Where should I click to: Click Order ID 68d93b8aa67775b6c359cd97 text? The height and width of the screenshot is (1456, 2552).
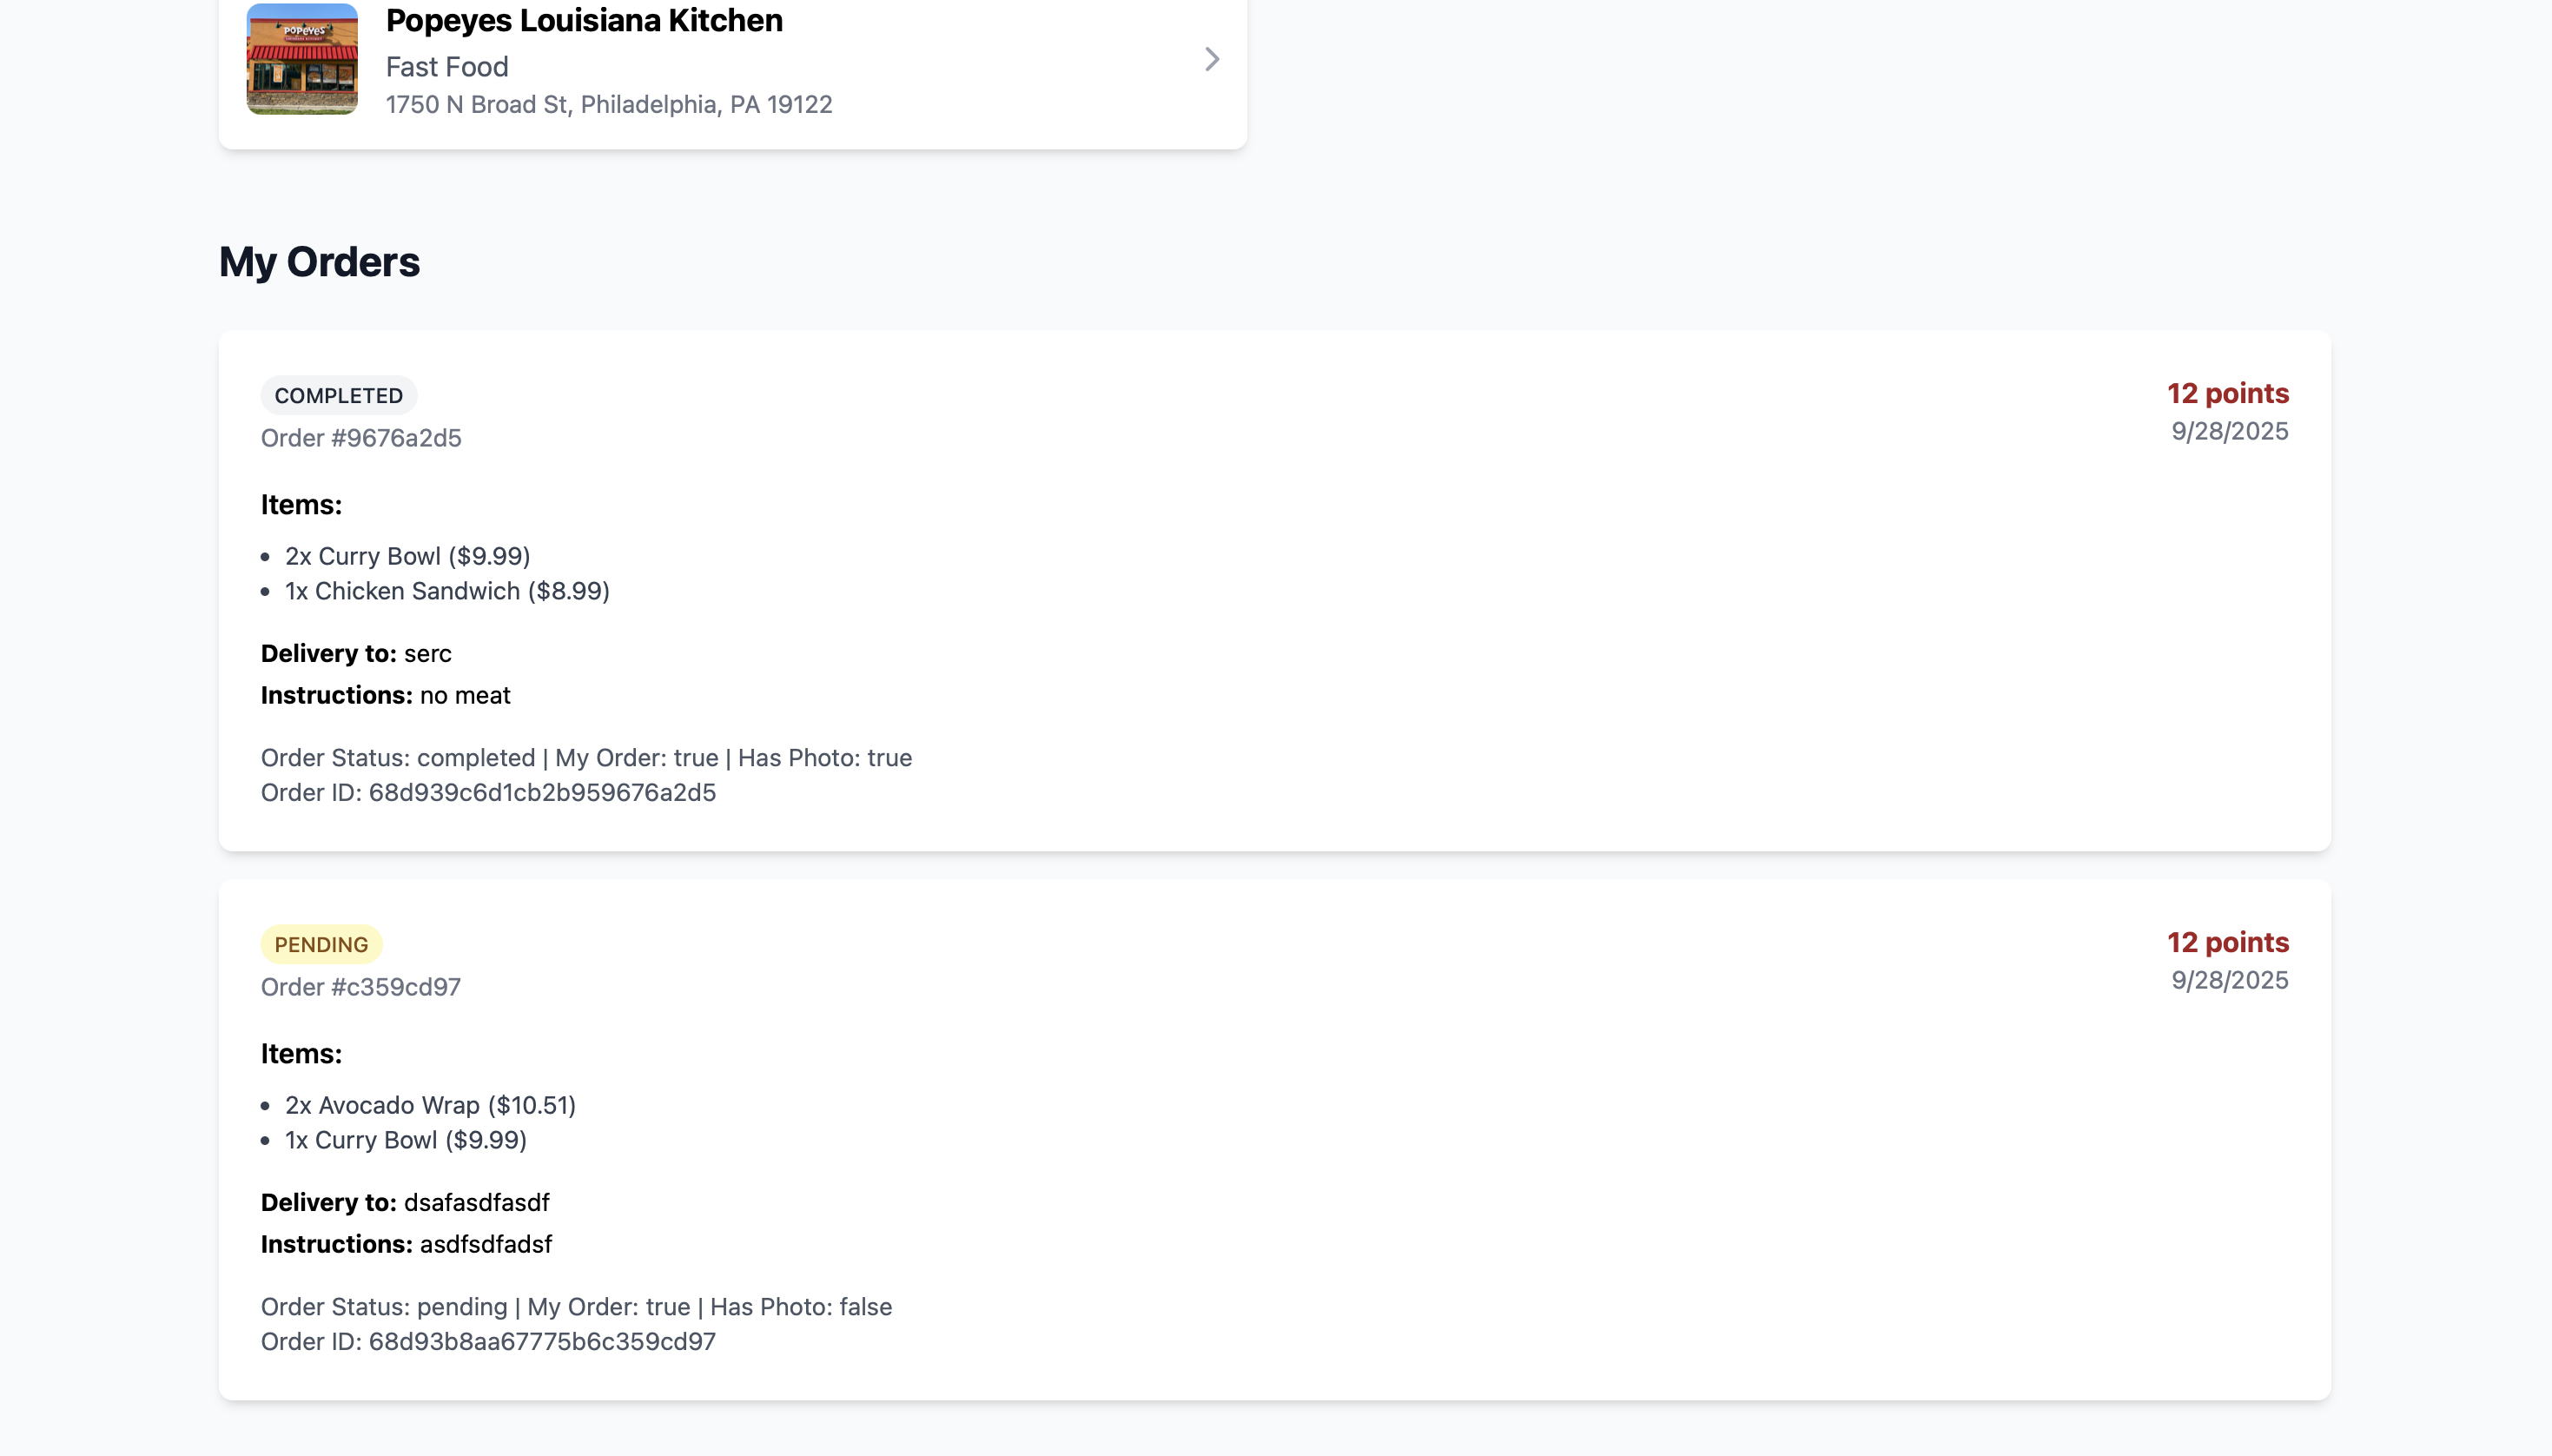click(488, 1342)
